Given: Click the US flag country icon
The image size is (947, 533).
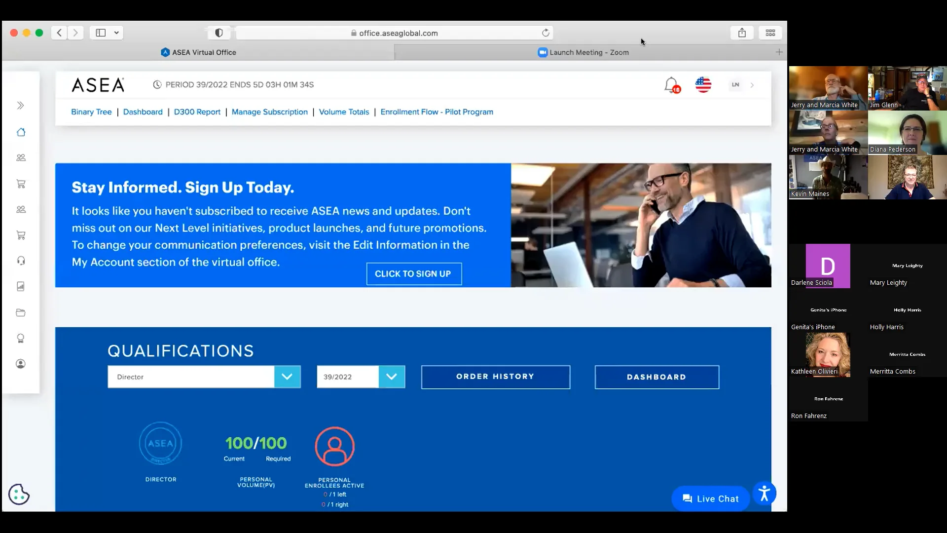Looking at the screenshot, I should click(x=703, y=85).
